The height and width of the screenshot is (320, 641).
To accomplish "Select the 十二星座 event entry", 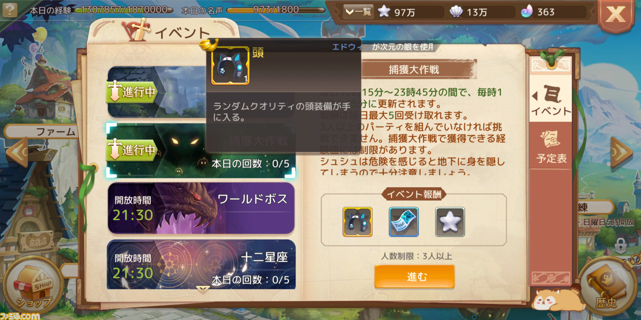I will pyautogui.click(x=201, y=264).
